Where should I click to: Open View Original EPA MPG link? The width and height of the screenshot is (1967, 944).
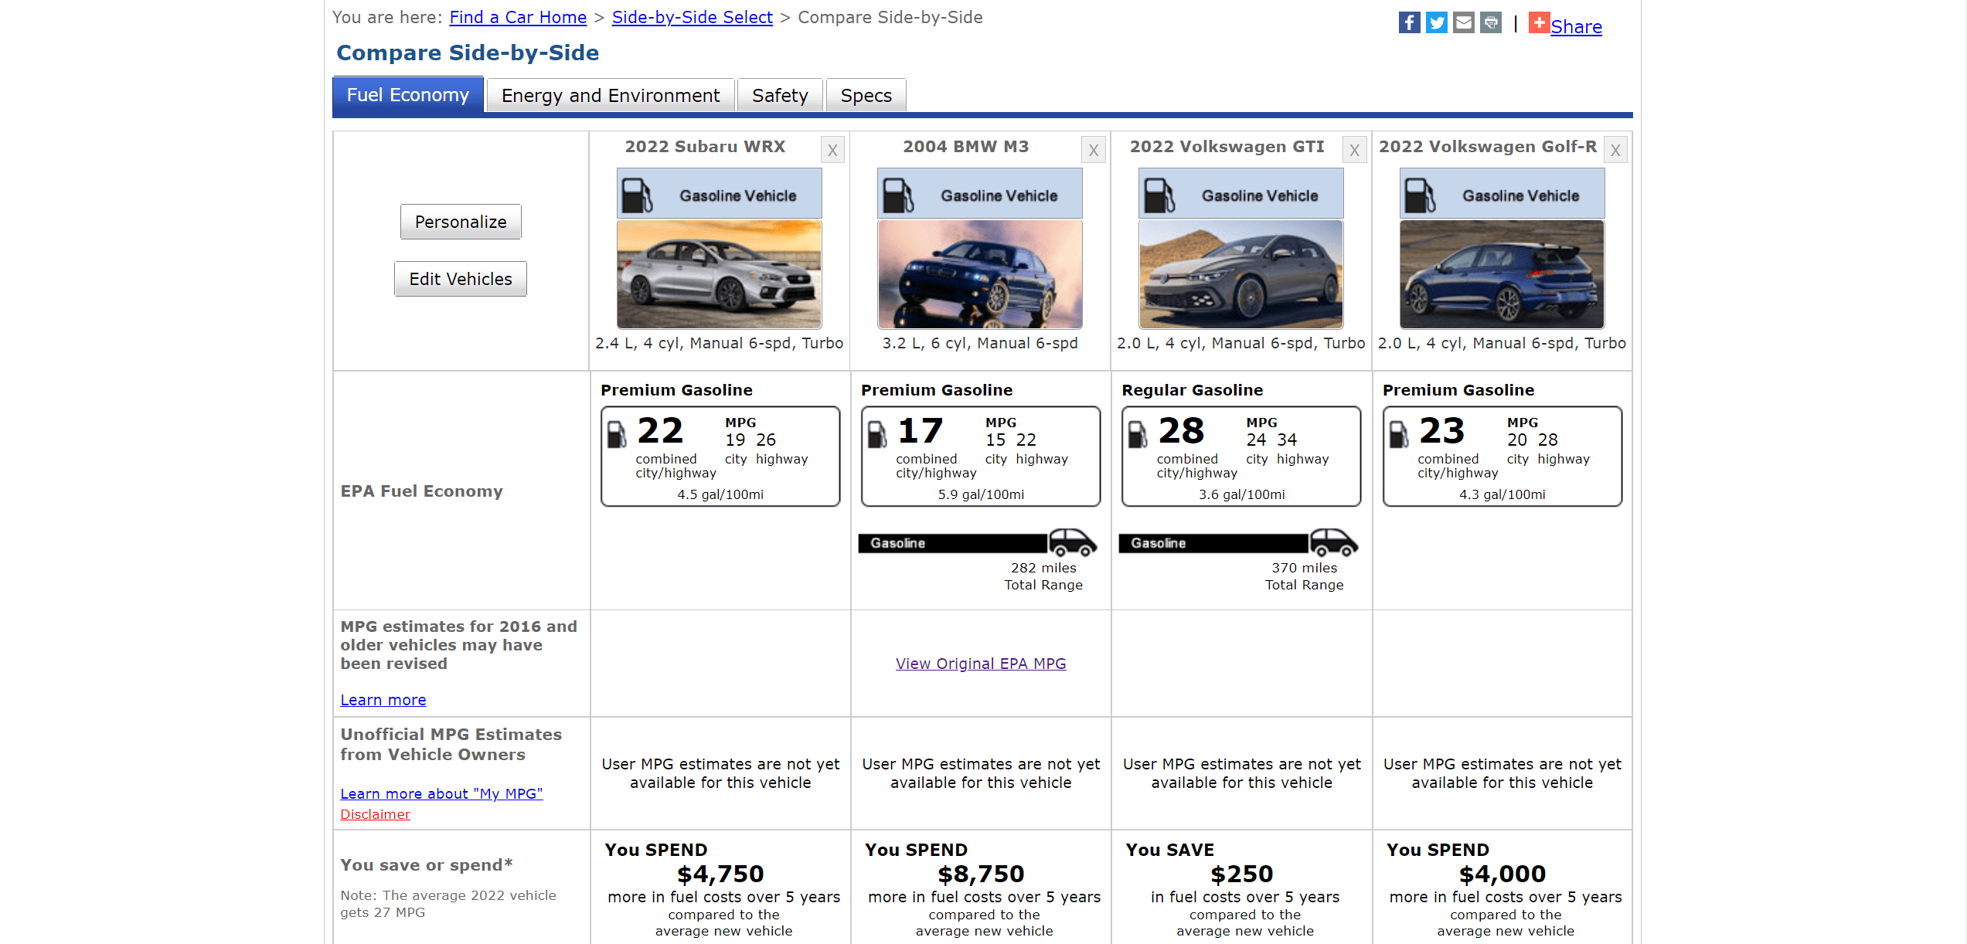pos(981,663)
